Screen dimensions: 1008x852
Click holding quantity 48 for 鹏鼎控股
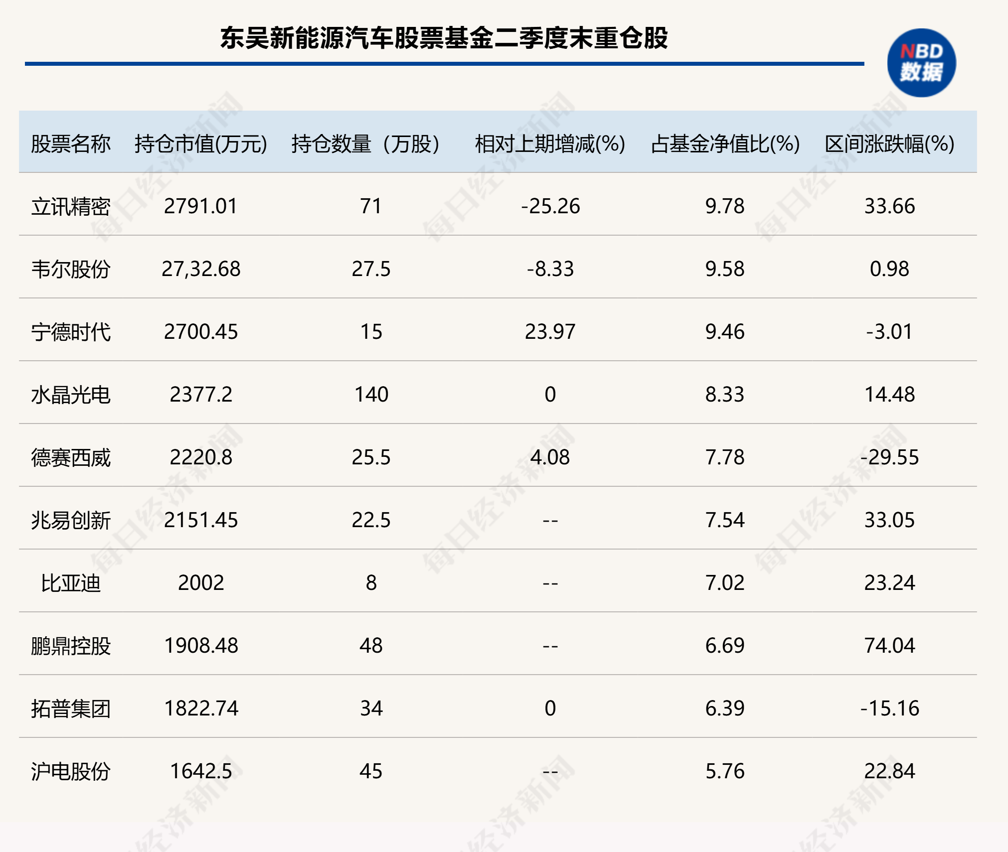pos(371,646)
